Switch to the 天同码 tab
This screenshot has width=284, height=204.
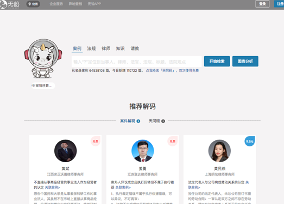click(154, 121)
